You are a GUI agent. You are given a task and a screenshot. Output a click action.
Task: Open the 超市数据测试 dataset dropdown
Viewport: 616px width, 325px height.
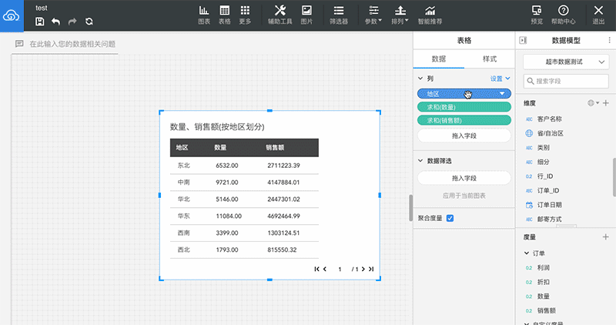pos(566,62)
